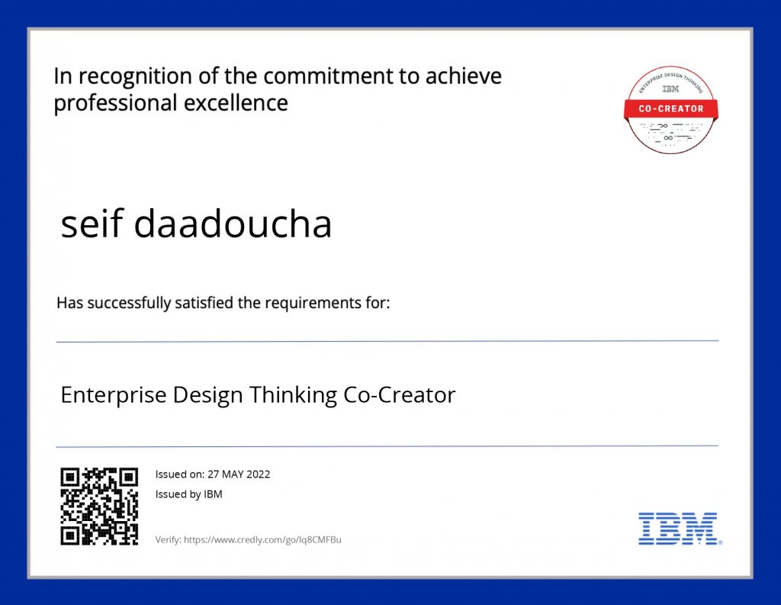Click Enterprise Design Thinking Co-Creator title text
781x605 pixels.
[259, 395]
